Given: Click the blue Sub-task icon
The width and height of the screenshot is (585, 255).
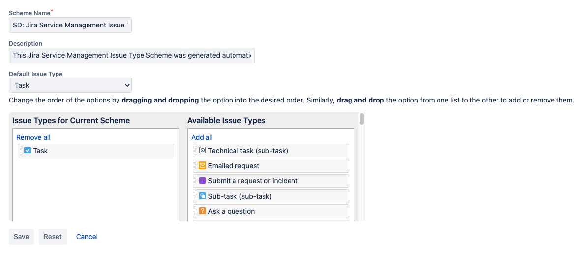Looking at the screenshot, I should [x=202, y=196].
